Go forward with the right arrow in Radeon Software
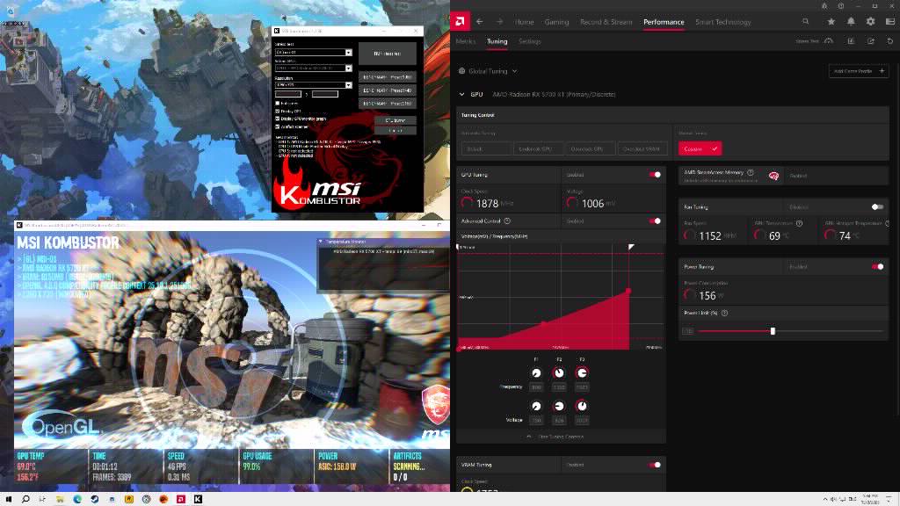This screenshot has width=900, height=506. 499,22
